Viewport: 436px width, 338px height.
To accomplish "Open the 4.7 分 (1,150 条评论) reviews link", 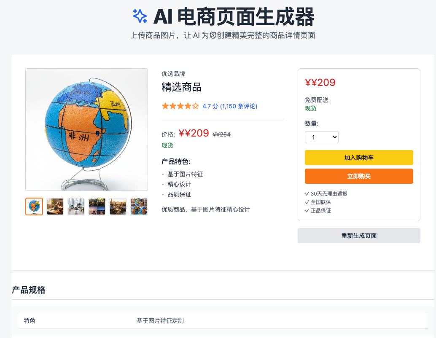I will pyautogui.click(x=230, y=106).
